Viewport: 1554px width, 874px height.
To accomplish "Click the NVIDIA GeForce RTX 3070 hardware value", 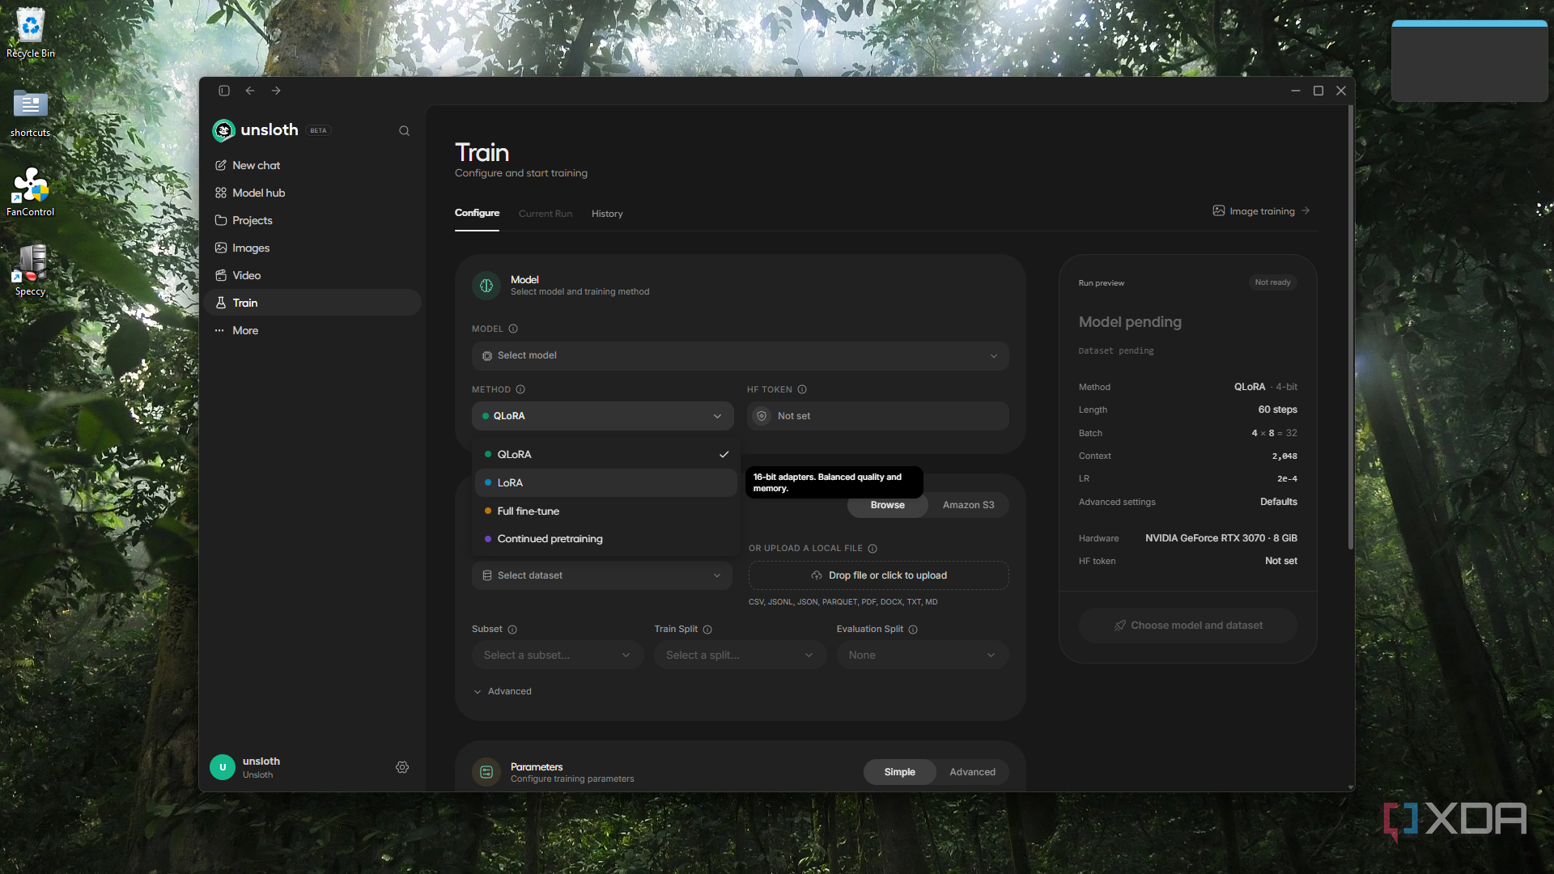I will tap(1221, 538).
